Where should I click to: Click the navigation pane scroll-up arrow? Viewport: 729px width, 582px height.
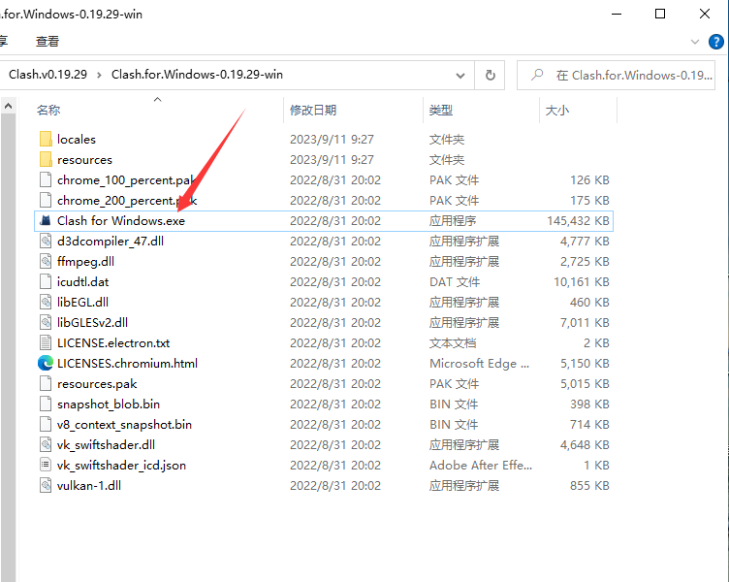8,106
